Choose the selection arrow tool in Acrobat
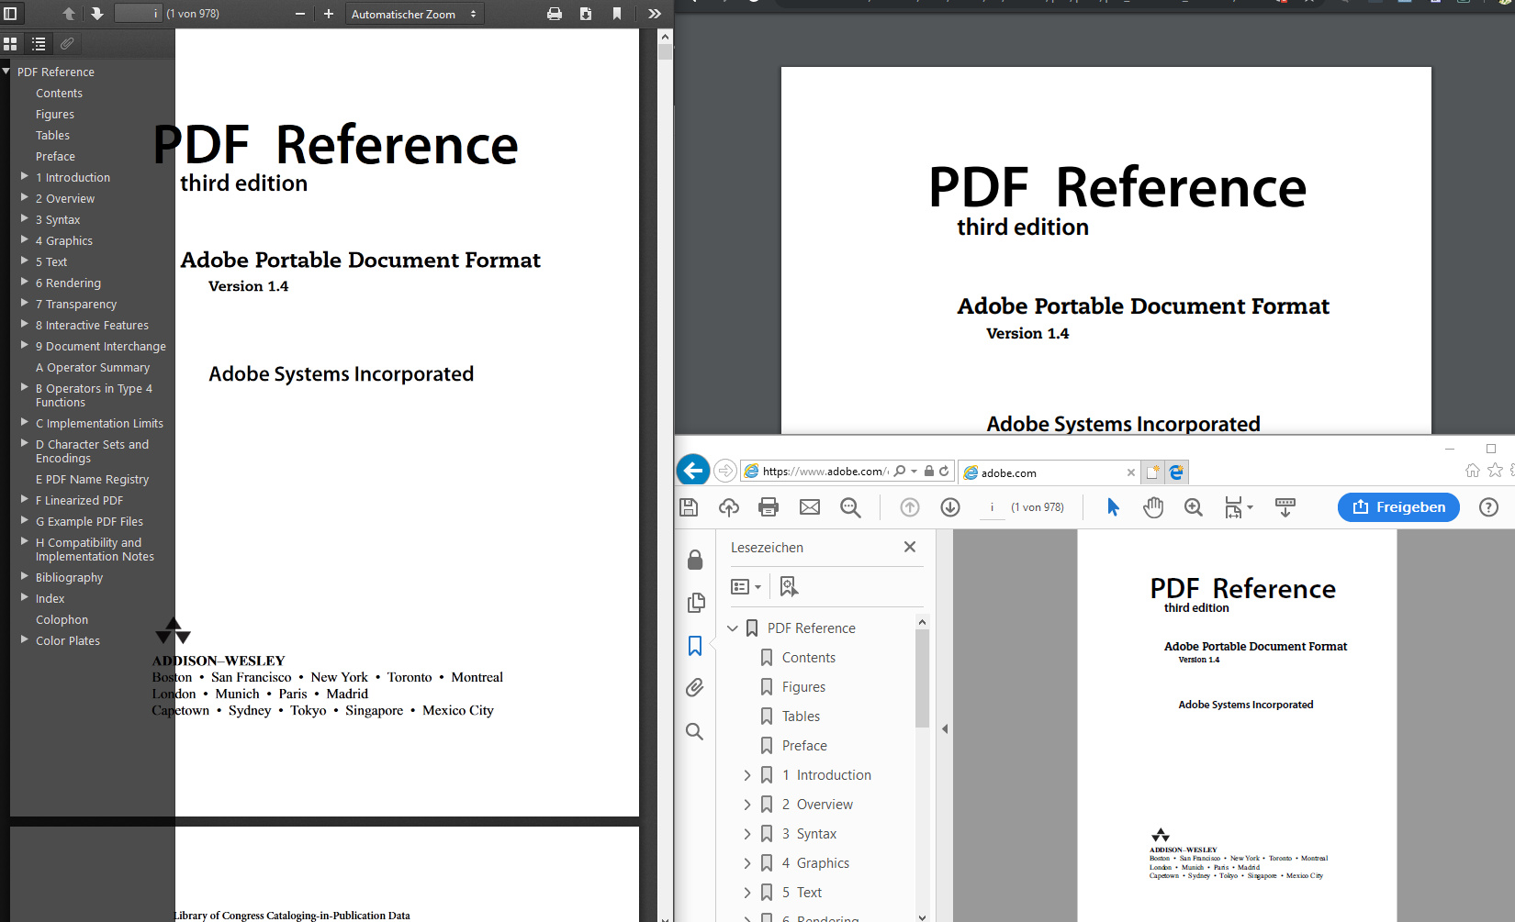The width and height of the screenshot is (1515, 922). pyautogui.click(x=1113, y=507)
